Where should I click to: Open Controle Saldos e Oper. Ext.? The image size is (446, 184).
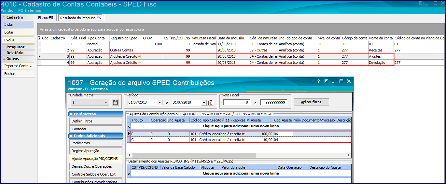click(x=95, y=174)
